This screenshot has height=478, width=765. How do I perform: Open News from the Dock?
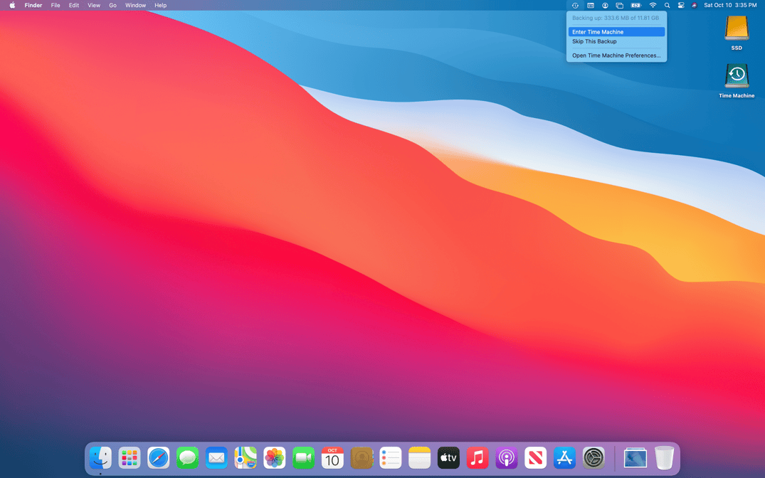536,458
